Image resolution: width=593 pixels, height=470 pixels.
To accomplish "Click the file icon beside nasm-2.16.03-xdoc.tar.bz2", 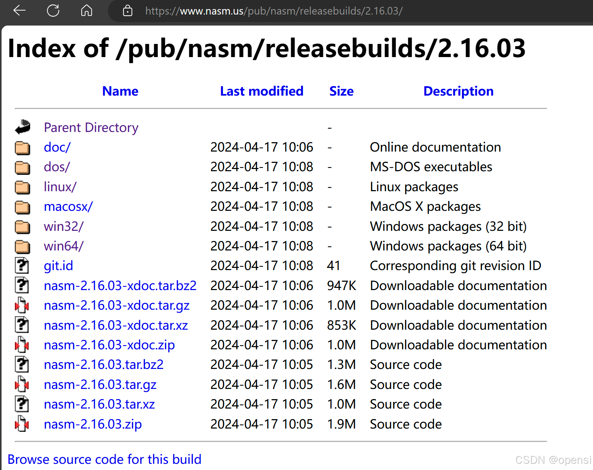I will coord(22,285).
